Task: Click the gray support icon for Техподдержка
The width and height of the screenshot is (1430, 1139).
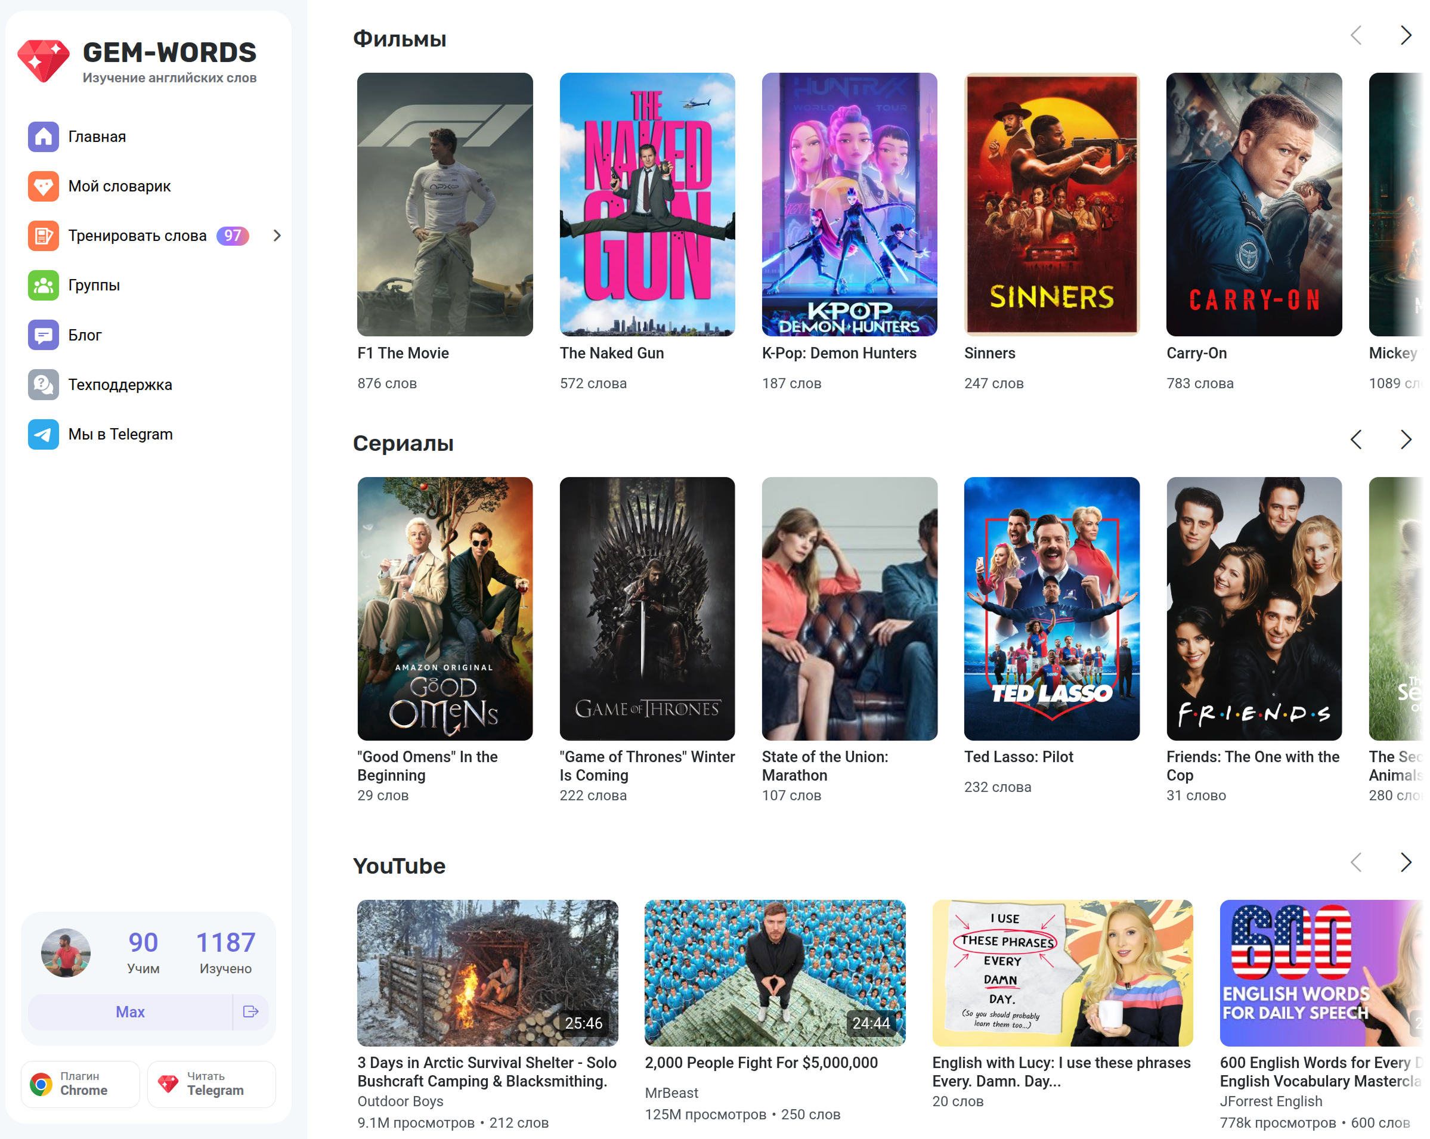Action: pos(43,385)
